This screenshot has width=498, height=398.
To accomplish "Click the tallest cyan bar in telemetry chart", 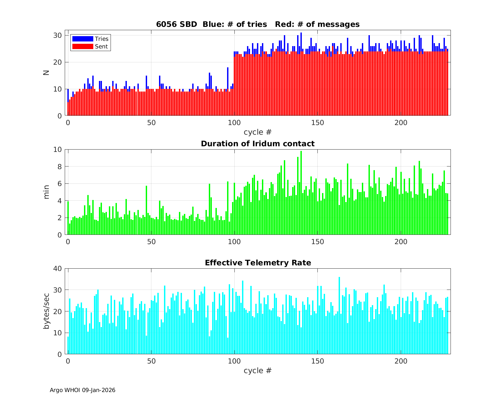I will 339,315.
